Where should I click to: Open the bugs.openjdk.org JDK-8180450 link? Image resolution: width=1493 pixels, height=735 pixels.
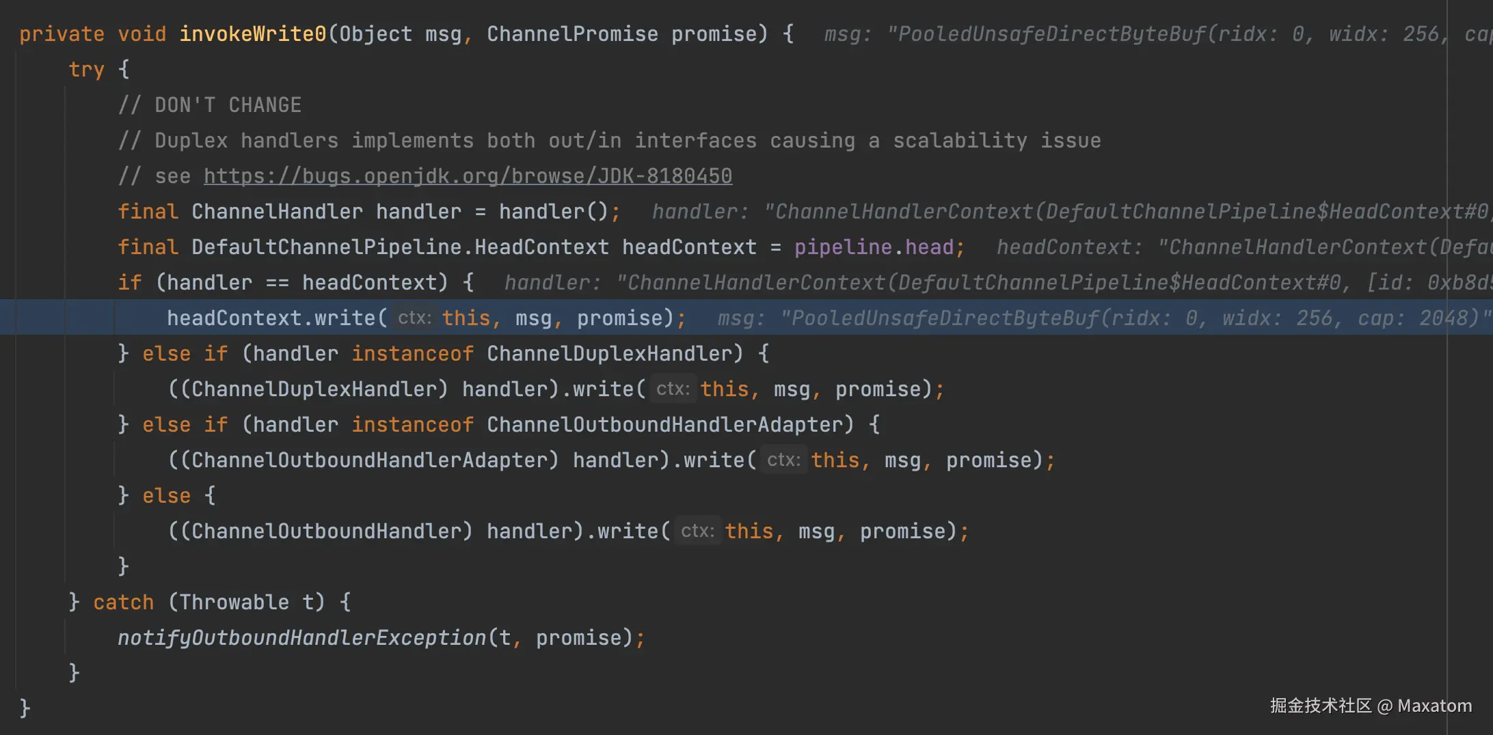pos(468,176)
